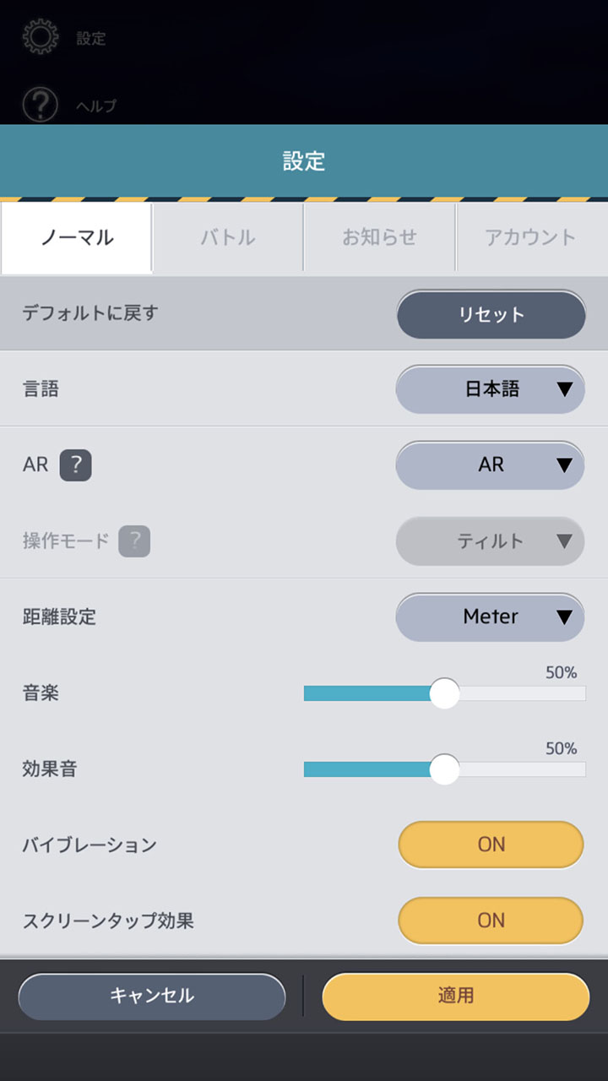This screenshot has height=1081, width=608.
Task: Open the AR help question mark icon
Action: [75, 465]
